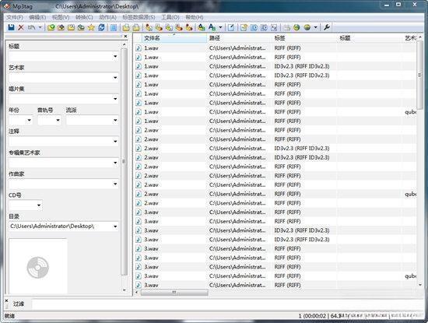Click the 就绪 status bar text
Screen dimensions: 428x323
point(10,316)
